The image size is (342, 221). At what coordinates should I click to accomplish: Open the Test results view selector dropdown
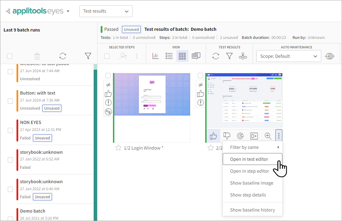tap(106, 11)
